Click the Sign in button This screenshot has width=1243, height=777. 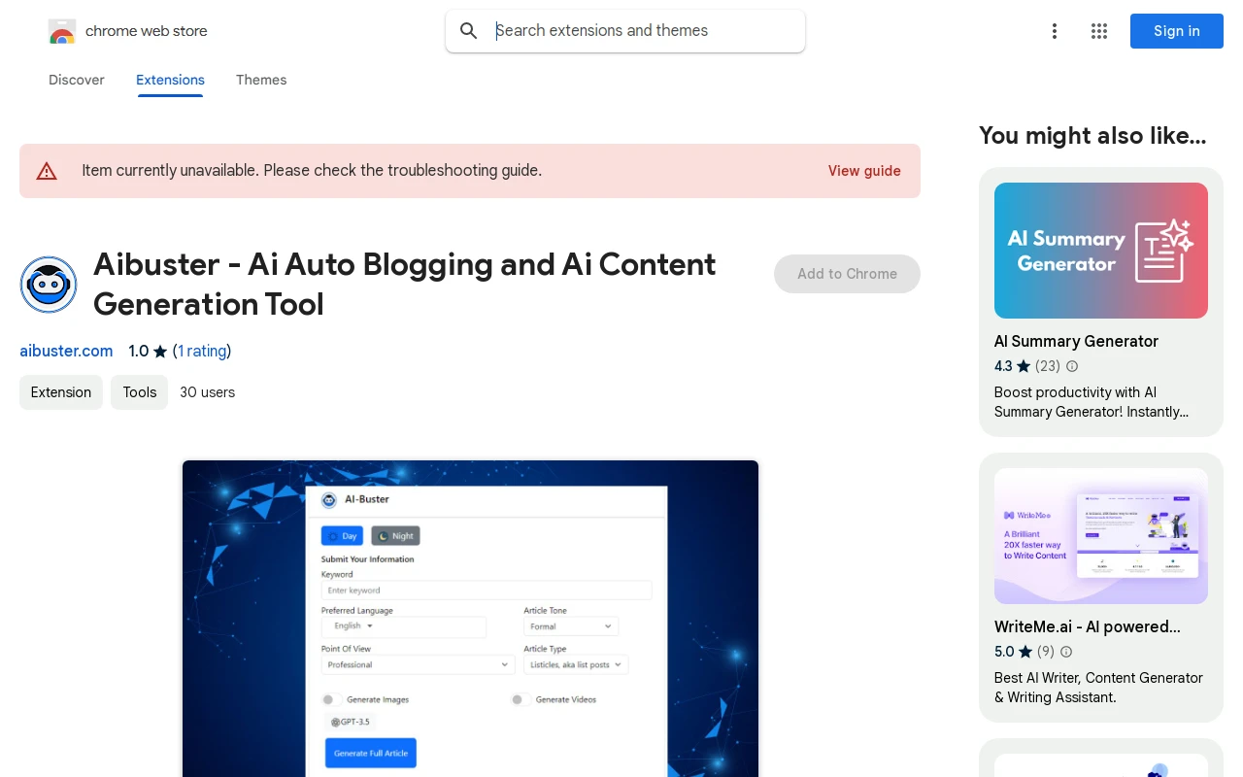1176,31
